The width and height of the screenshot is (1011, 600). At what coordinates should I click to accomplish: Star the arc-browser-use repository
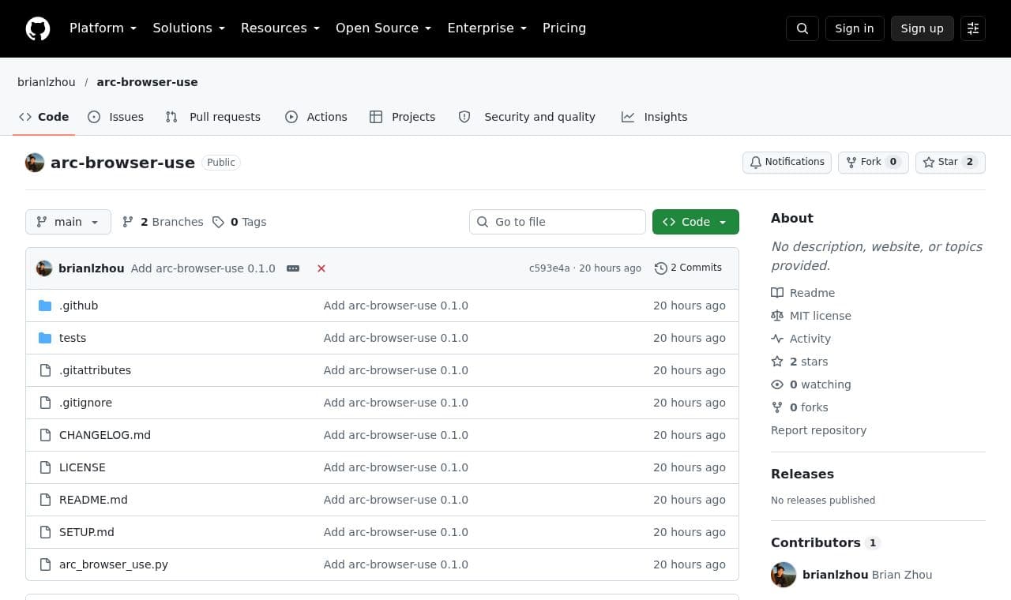click(x=950, y=163)
